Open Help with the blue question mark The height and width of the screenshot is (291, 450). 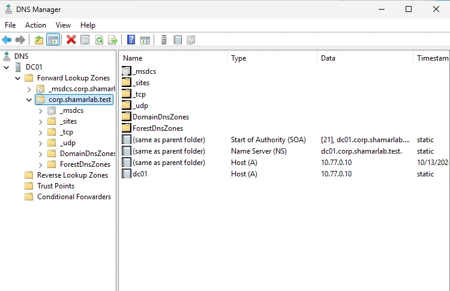(x=131, y=40)
